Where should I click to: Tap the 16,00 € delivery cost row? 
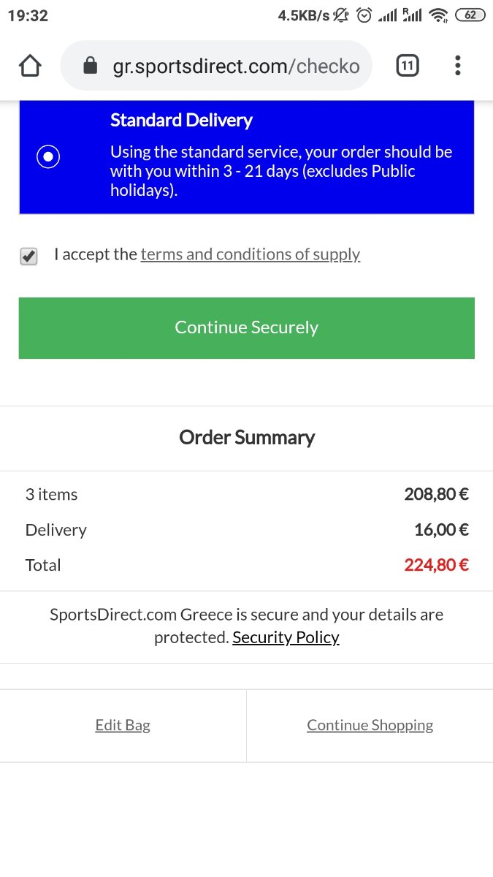pyautogui.click(x=247, y=529)
